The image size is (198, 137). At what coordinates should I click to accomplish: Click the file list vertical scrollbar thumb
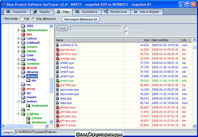click(x=194, y=47)
